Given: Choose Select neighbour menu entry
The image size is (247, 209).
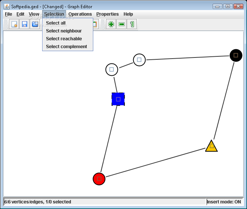Looking at the screenshot, I should [x=68, y=31].
